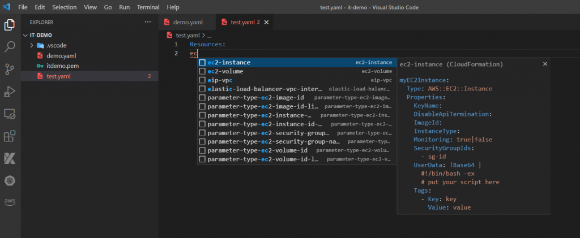This screenshot has width=580, height=238.
Task: Open the Go menu
Action: pyautogui.click(x=108, y=7)
